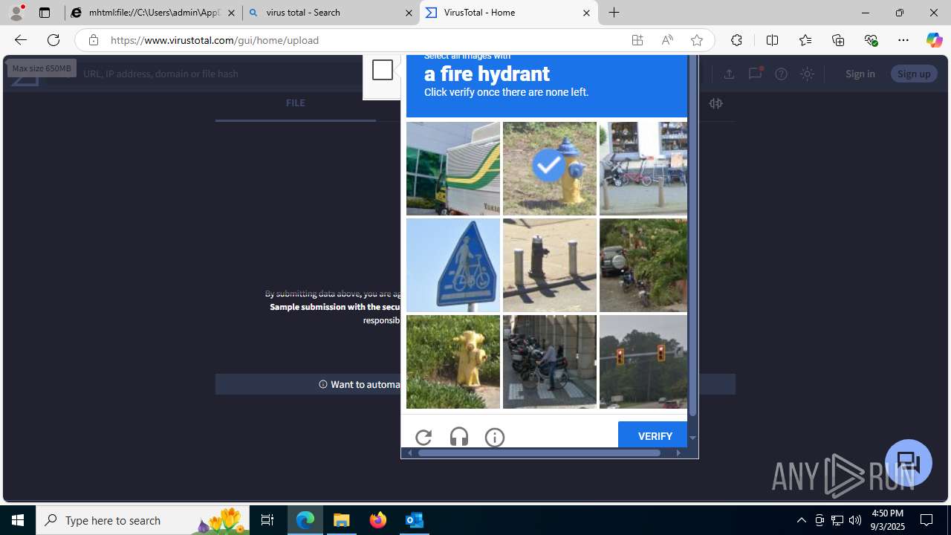Click the URL, IP address search field
Viewport: 951px width, 535px height.
[x=223, y=74]
